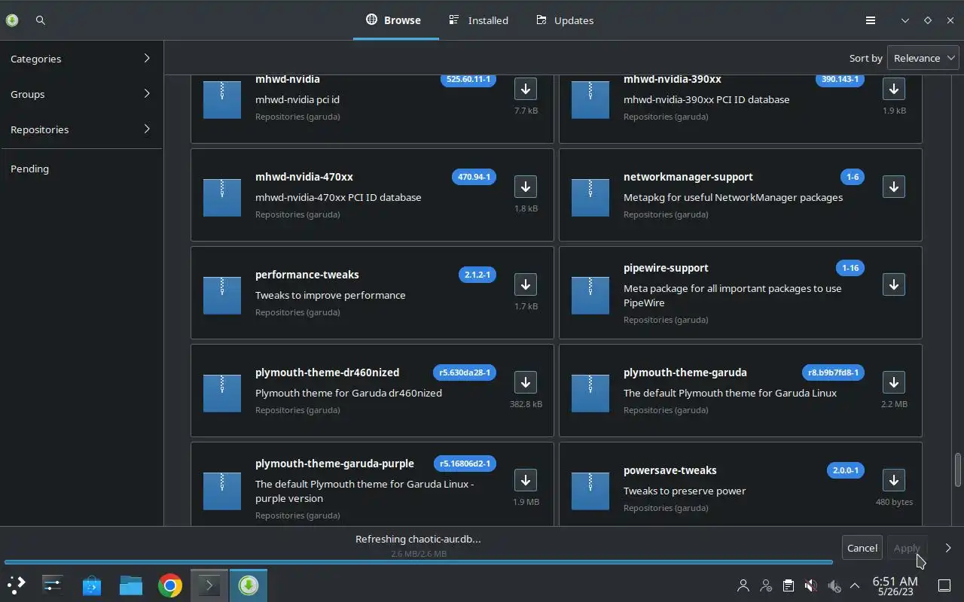Click the muted volume tray icon
Screen dimensions: 964x602
[810, 585]
